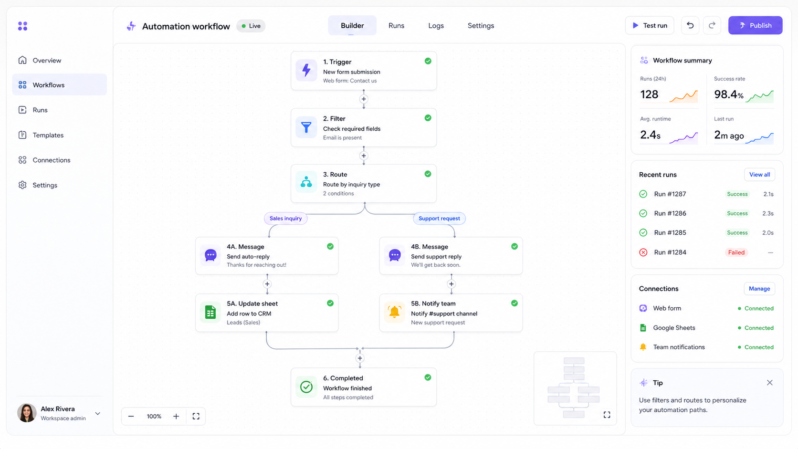Open sidebar Settings gear item

click(59, 185)
